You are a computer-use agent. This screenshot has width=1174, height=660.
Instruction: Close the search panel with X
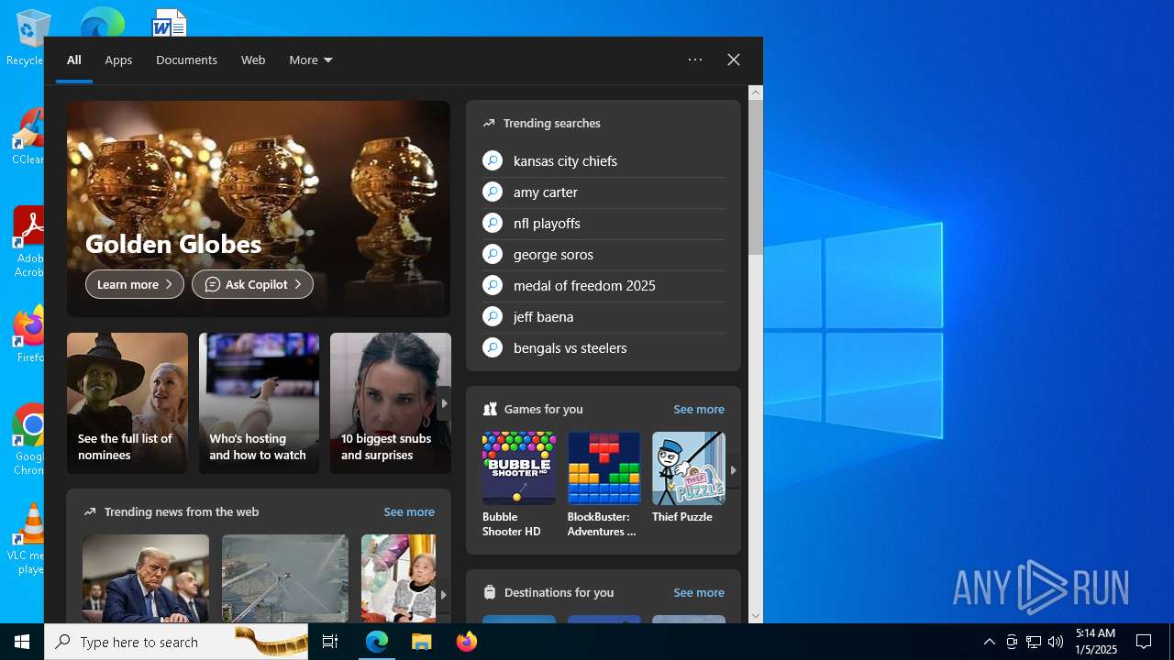pos(734,60)
